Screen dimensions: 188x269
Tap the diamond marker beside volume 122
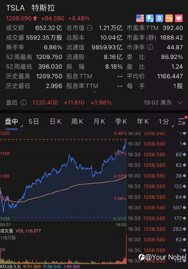coord(184,186)
